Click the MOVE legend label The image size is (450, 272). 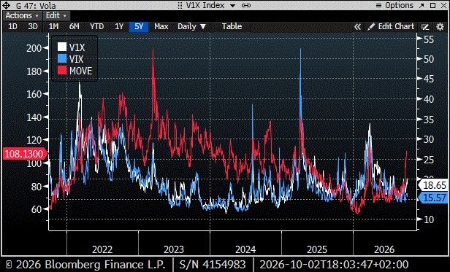(x=80, y=71)
